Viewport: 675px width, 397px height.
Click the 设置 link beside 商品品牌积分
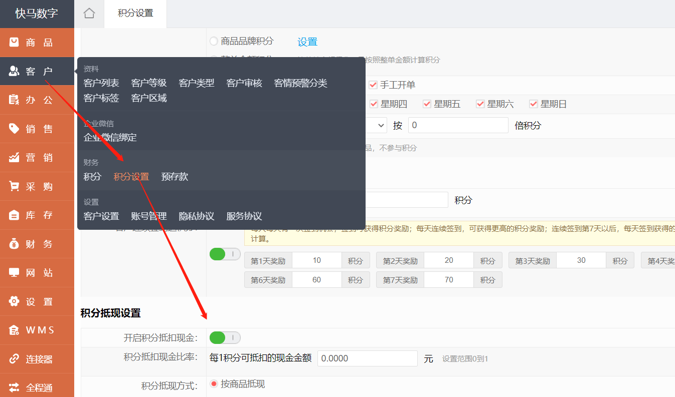(x=307, y=42)
